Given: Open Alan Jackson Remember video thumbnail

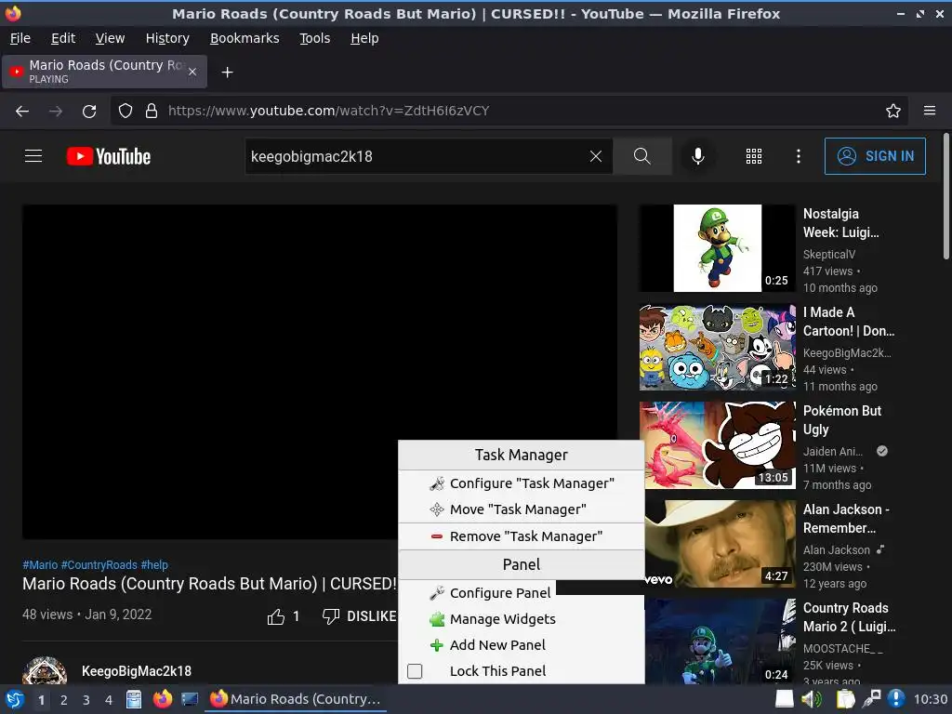Looking at the screenshot, I should pos(721,543).
